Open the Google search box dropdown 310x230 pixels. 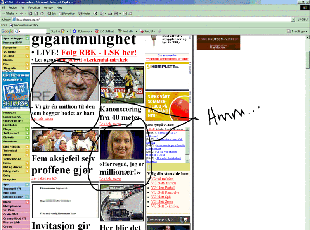pos(48,31)
